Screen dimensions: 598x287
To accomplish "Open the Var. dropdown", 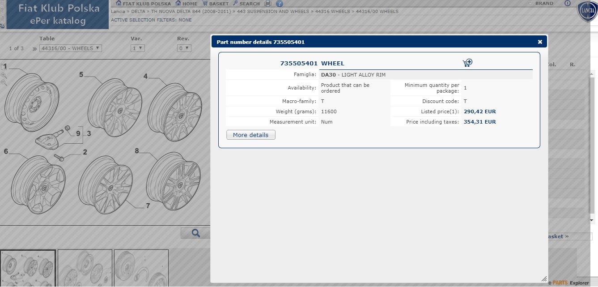I will click(x=137, y=48).
